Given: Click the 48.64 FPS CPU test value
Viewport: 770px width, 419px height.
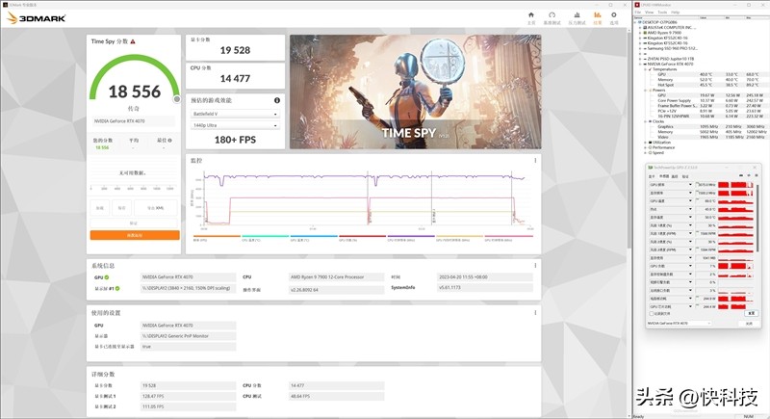Looking at the screenshot, I should point(336,396).
